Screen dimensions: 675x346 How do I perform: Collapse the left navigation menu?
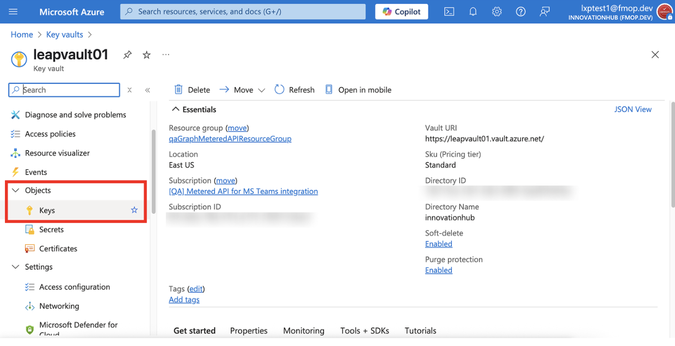tap(148, 90)
